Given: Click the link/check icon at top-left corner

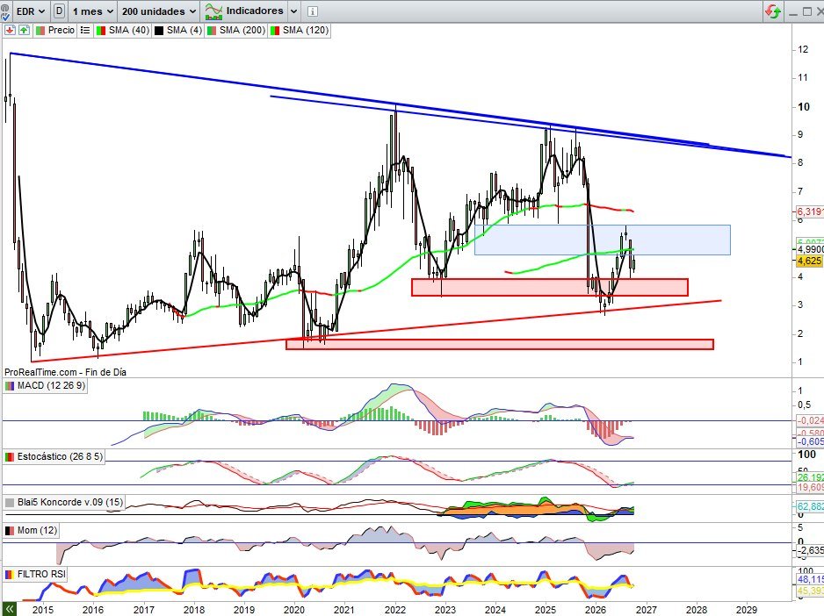Looking at the screenshot, I should click(4, 11).
